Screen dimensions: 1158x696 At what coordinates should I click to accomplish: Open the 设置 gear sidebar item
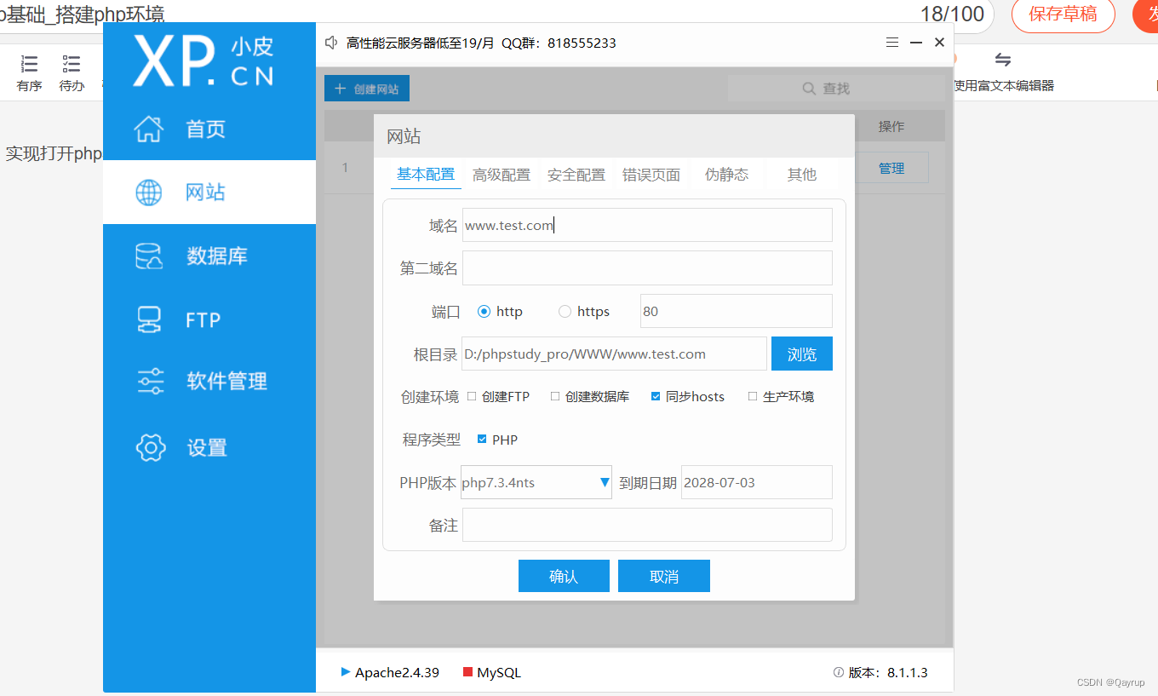[x=209, y=448]
